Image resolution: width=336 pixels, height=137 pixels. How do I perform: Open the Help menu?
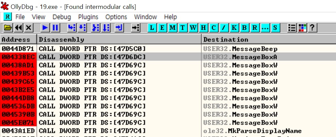[x=171, y=17]
